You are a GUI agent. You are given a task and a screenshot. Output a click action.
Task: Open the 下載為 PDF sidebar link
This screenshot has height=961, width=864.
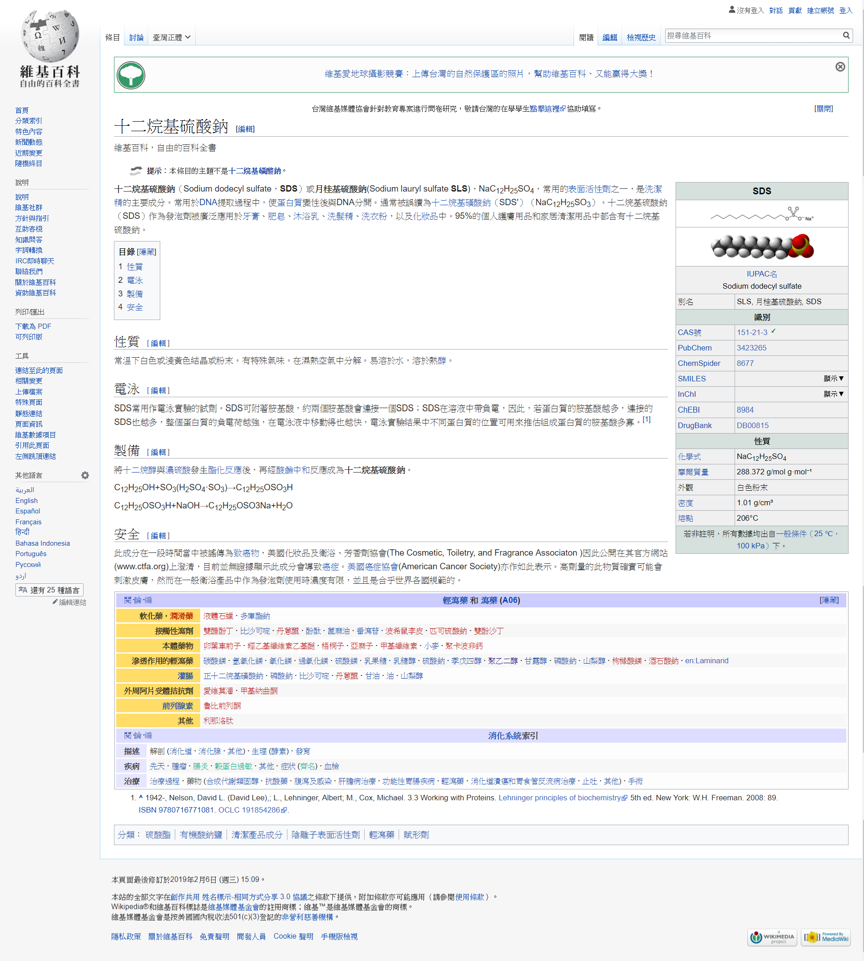33,326
